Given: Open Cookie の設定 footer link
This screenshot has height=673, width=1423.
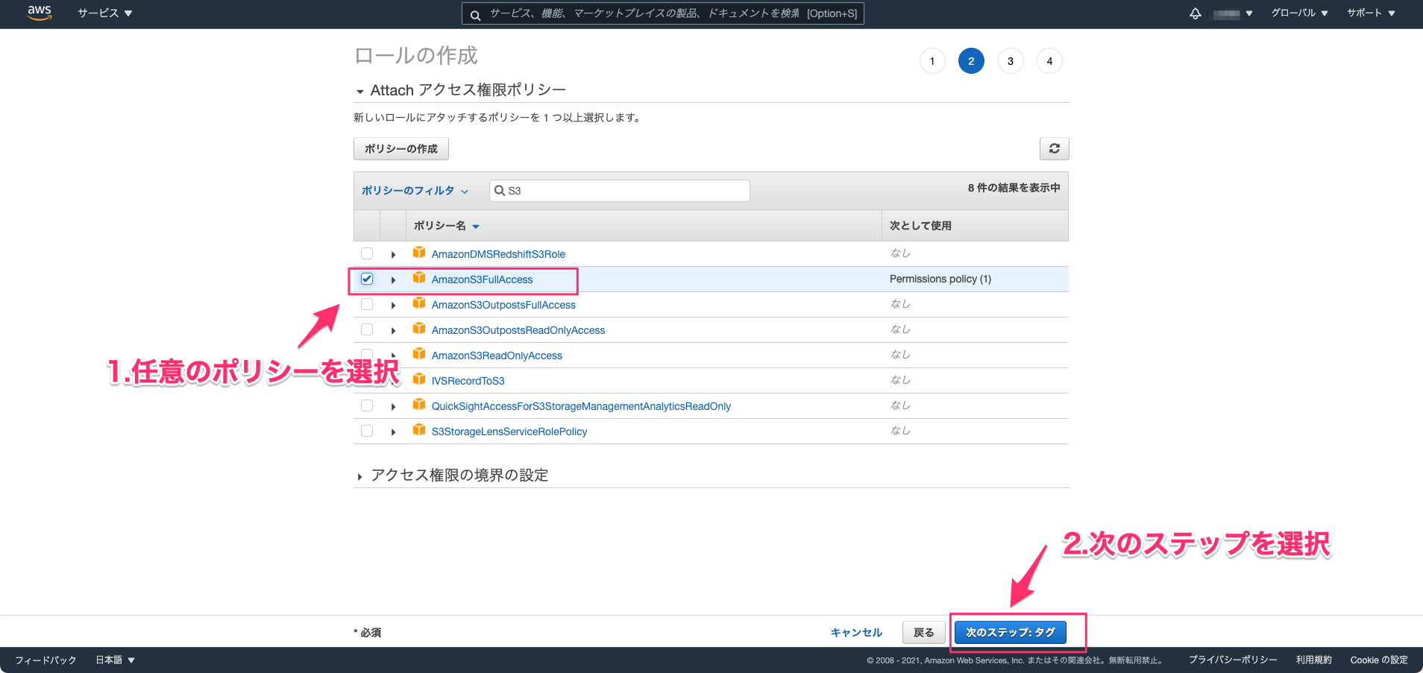Looking at the screenshot, I should (1379, 660).
